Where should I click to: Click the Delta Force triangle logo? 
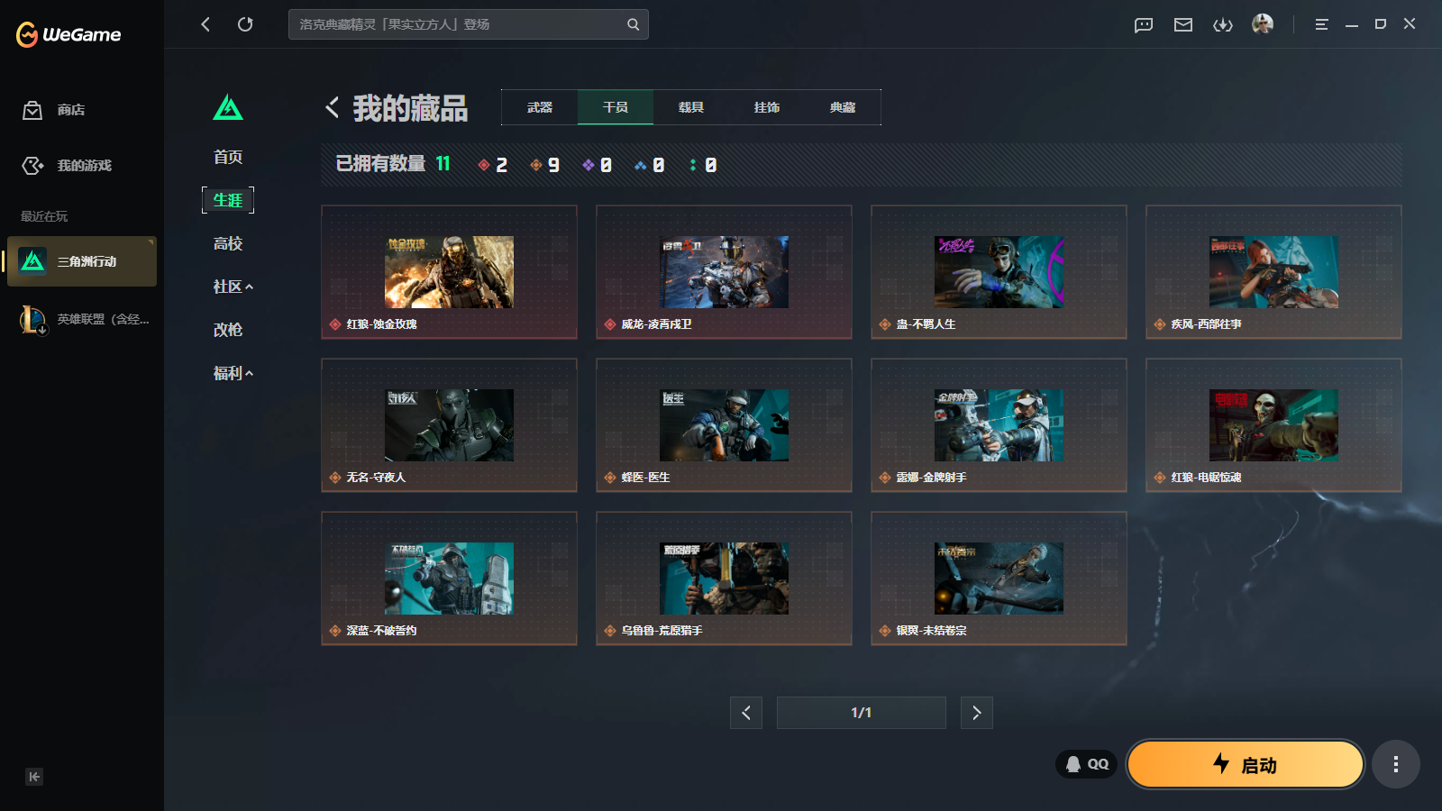click(x=228, y=108)
